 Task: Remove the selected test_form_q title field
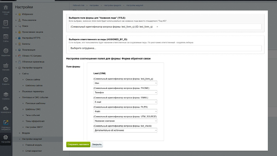157,27
